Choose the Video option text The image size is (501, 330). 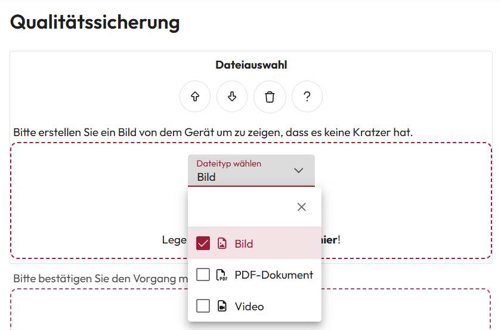(249, 307)
